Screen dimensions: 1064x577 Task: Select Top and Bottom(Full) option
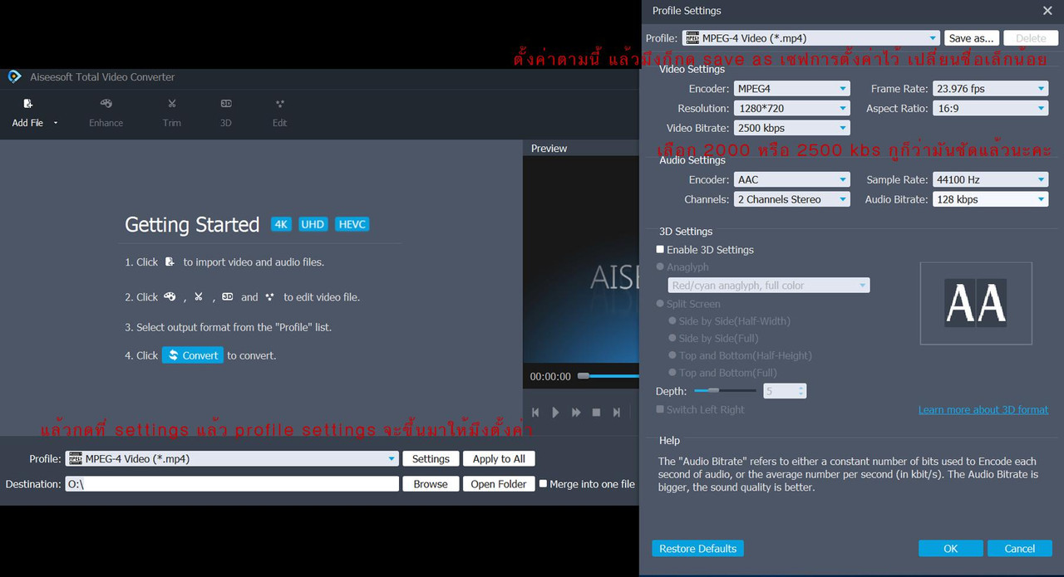point(672,373)
